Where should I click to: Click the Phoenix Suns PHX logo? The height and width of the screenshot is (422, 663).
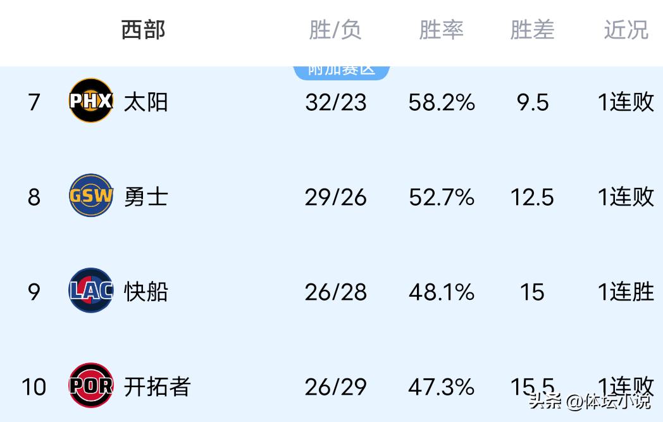click(90, 101)
